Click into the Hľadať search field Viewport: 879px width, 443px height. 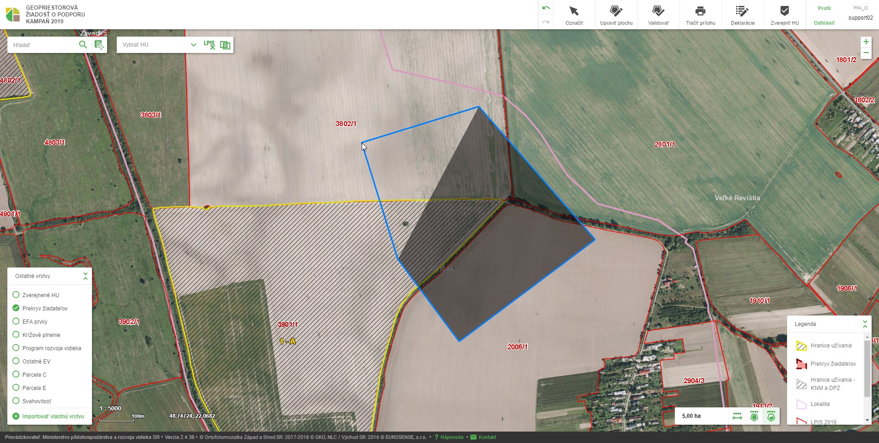point(43,45)
